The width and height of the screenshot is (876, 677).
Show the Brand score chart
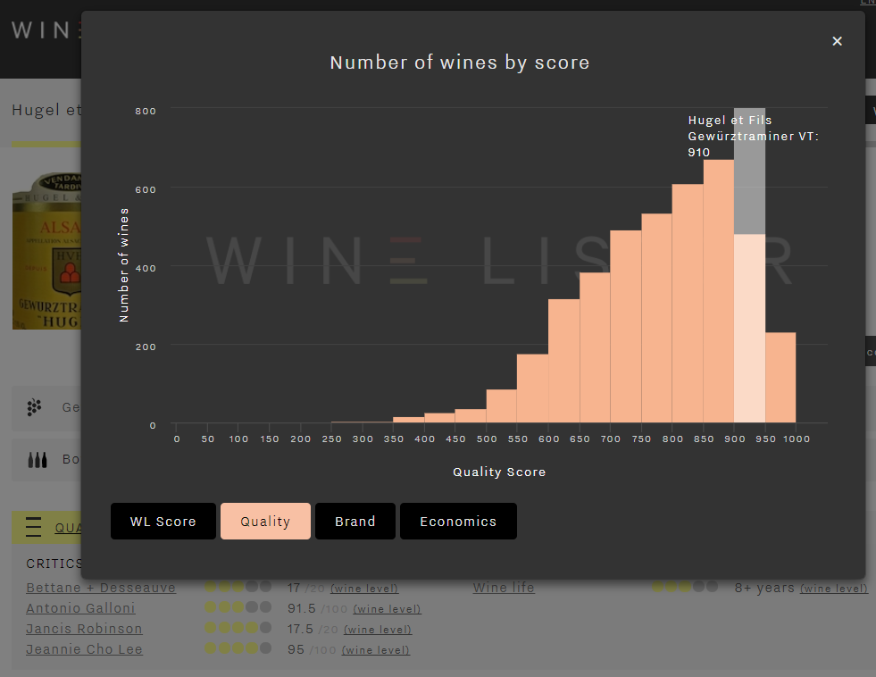pyautogui.click(x=355, y=522)
